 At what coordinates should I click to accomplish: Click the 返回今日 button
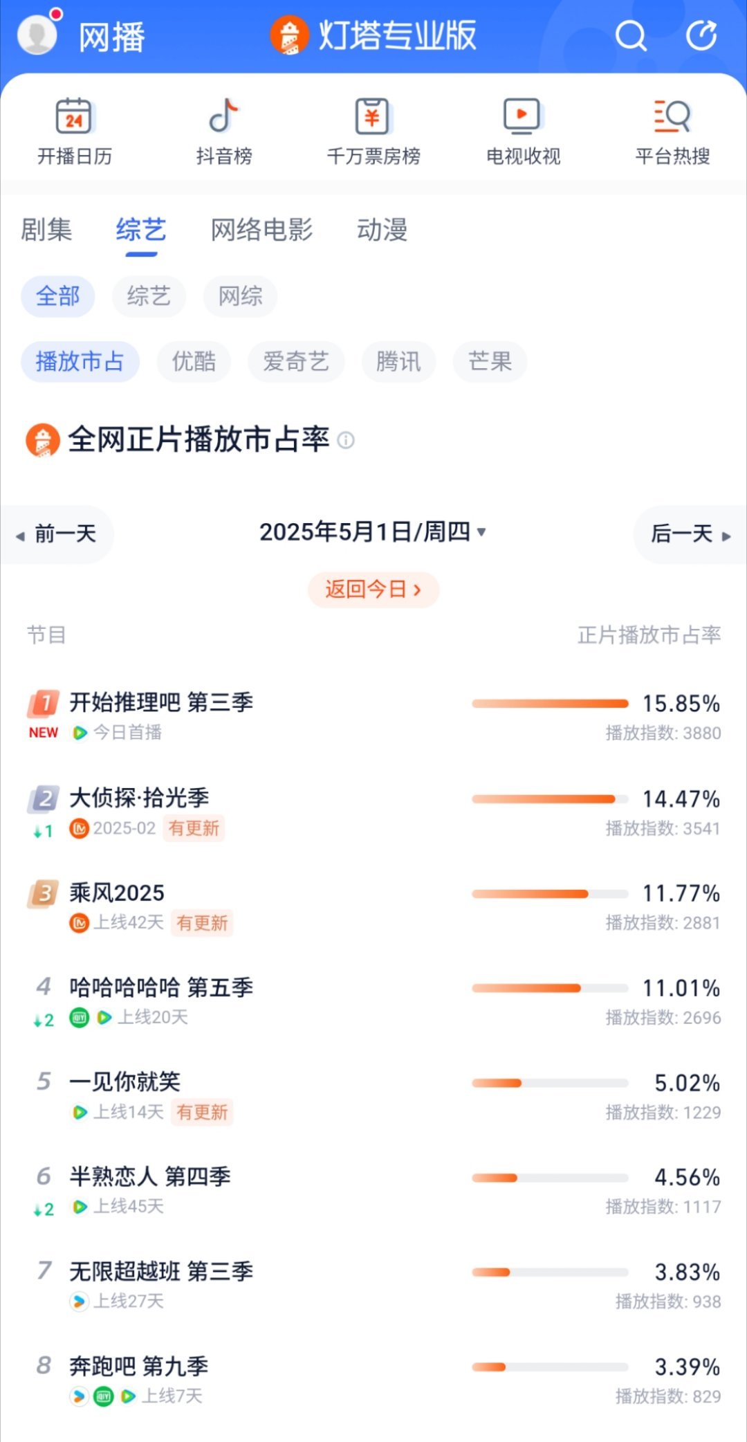[373, 590]
